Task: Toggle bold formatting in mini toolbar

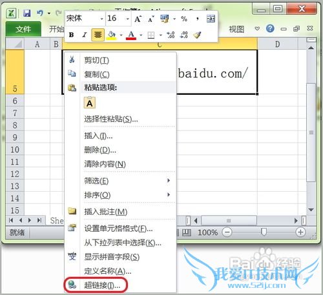Action: [x=72, y=35]
